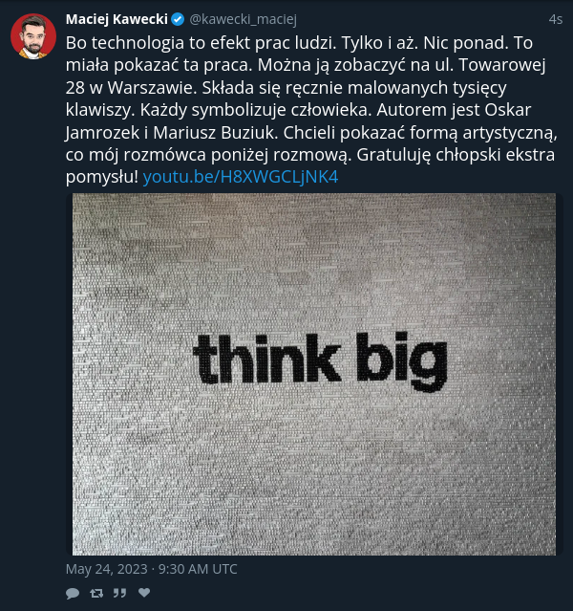Viewport: 573px width, 611px height.
Task: Open the Maciej Kawecki display name link
Action: click(x=117, y=19)
